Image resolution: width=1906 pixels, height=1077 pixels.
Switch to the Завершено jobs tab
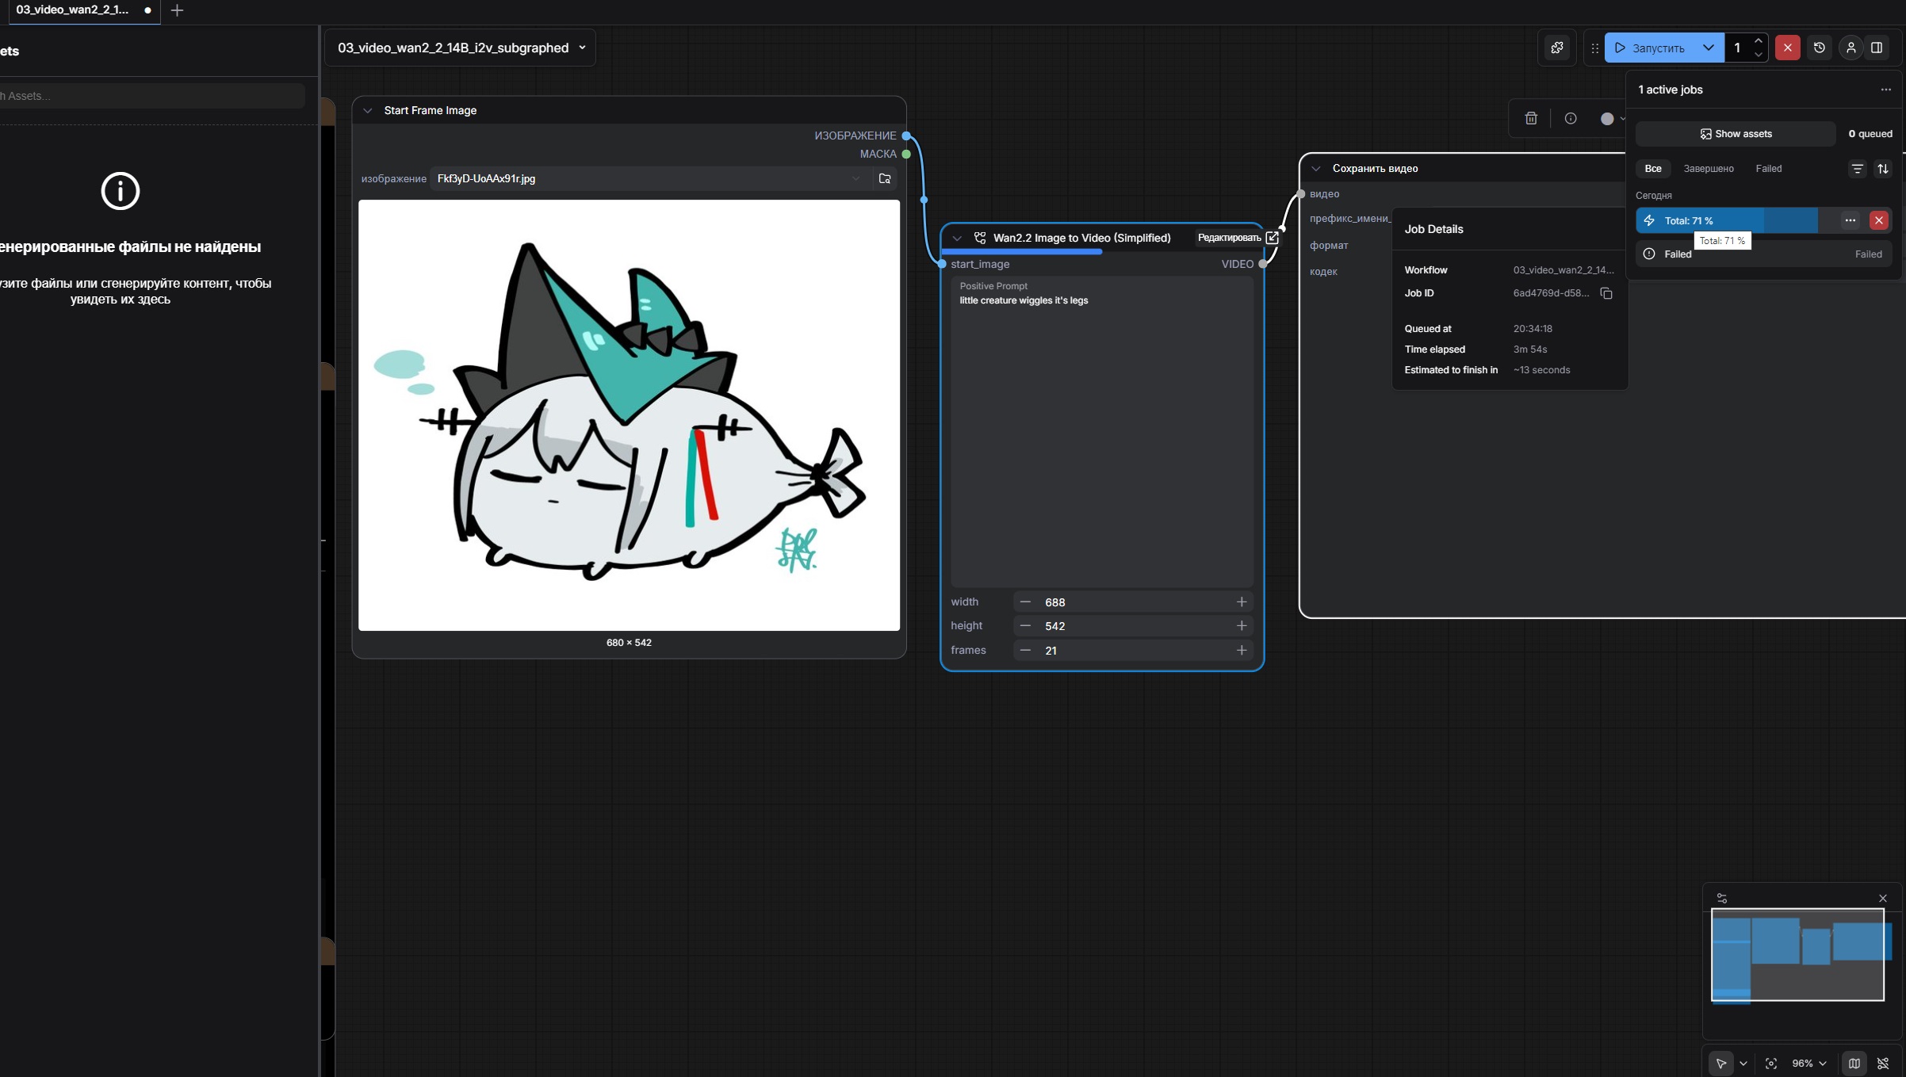pyautogui.click(x=1708, y=169)
